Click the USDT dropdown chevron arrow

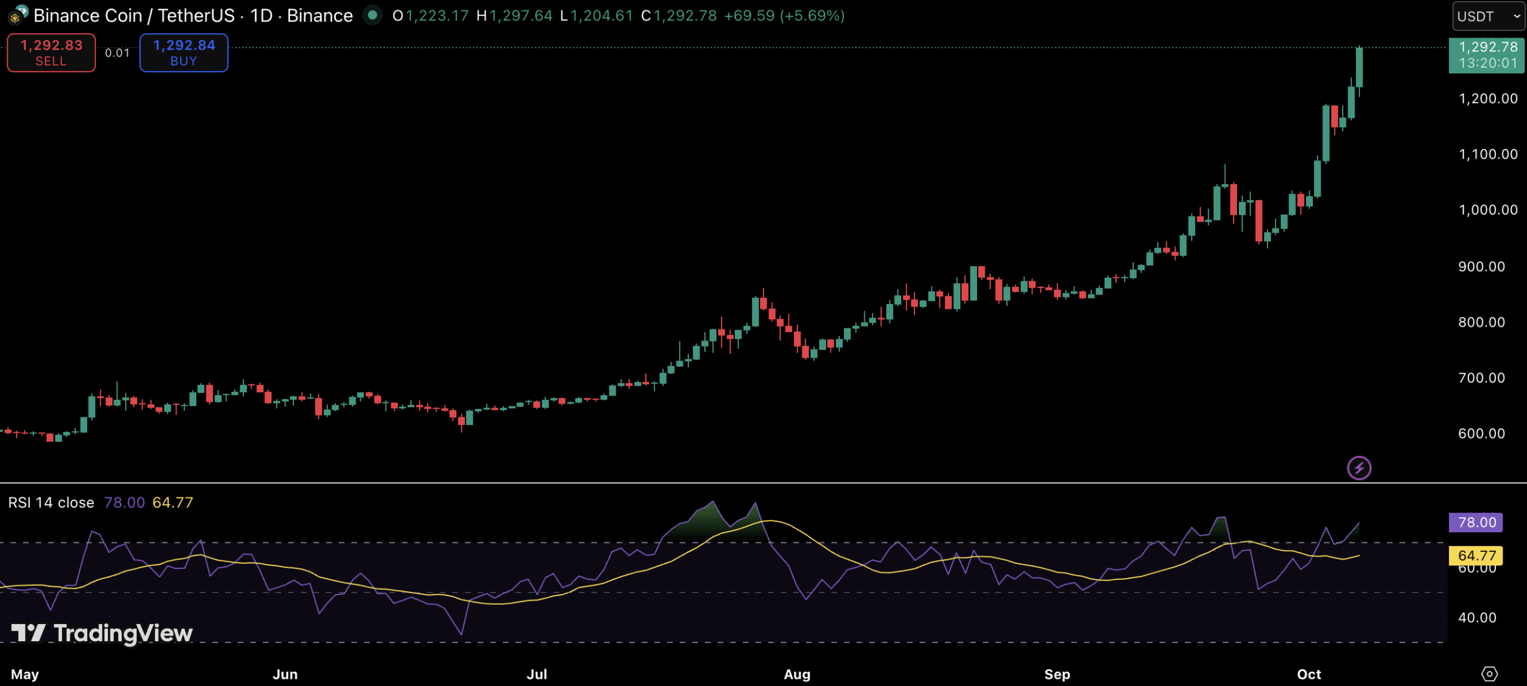[x=1516, y=17]
